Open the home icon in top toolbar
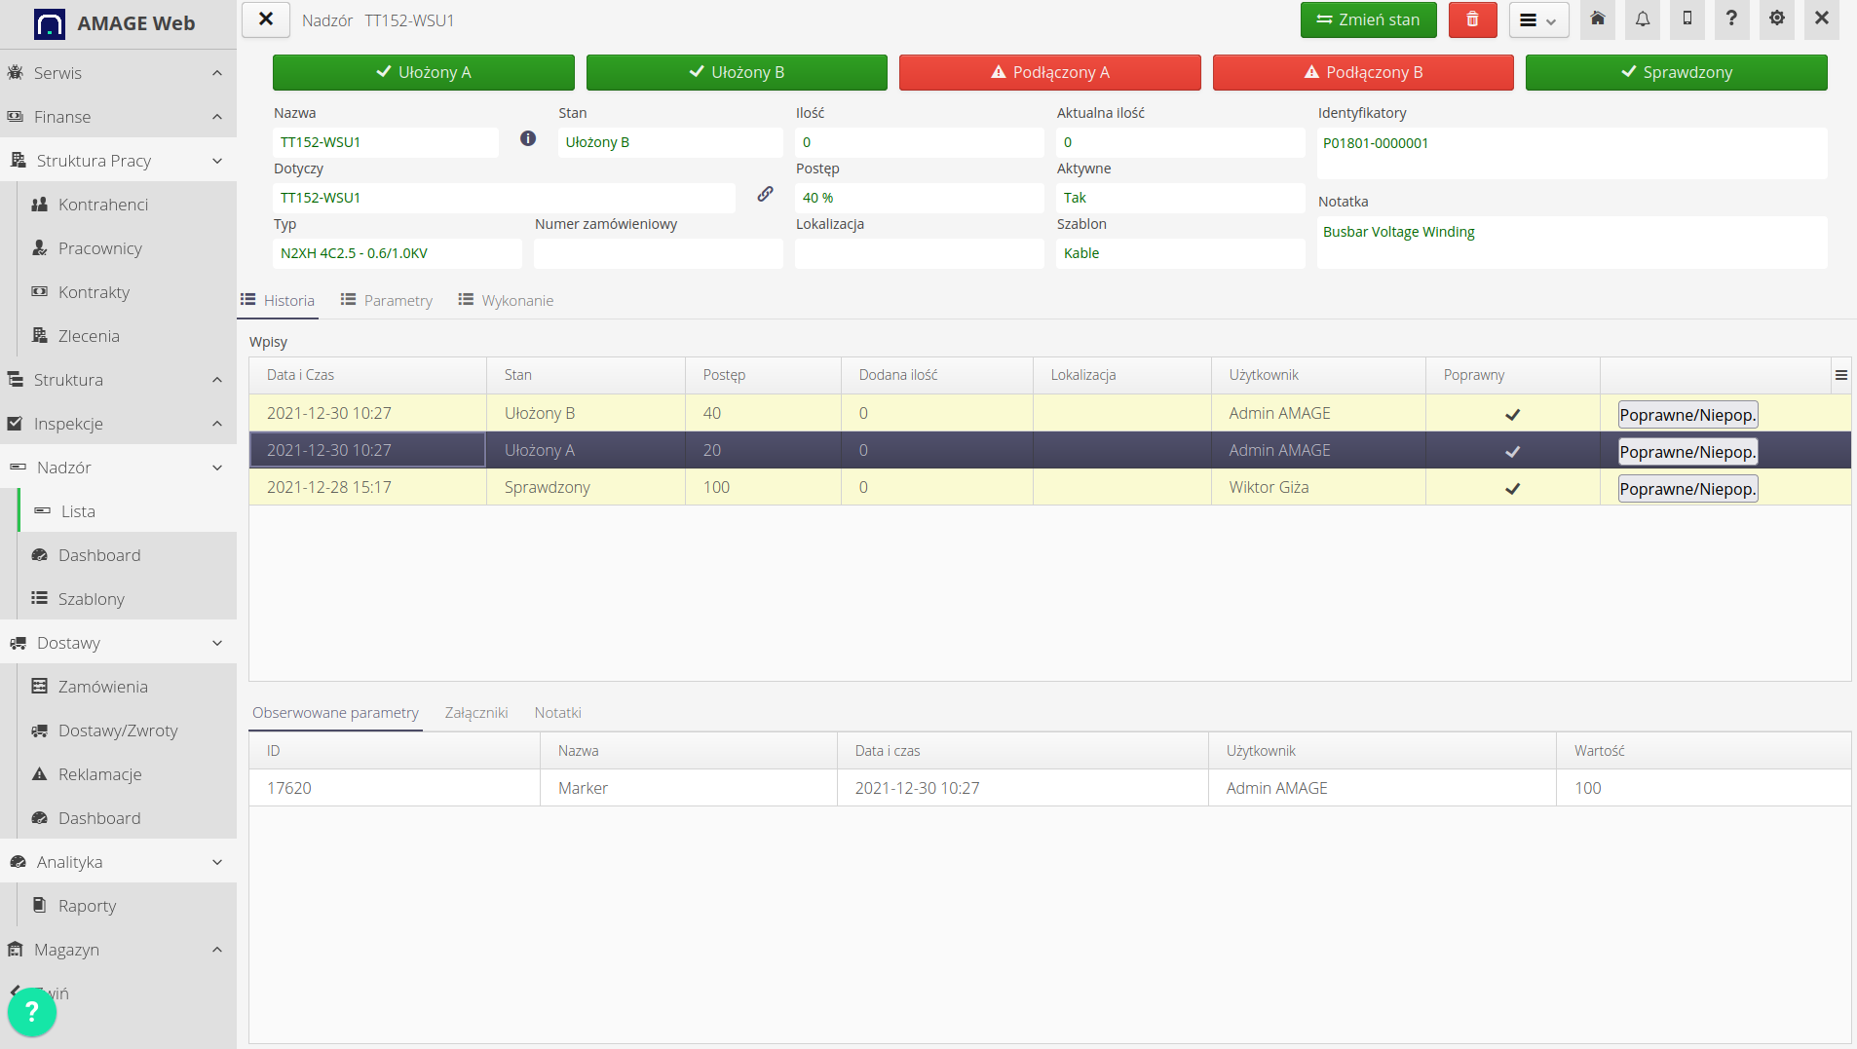1857x1049 pixels. coord(1597,19)
